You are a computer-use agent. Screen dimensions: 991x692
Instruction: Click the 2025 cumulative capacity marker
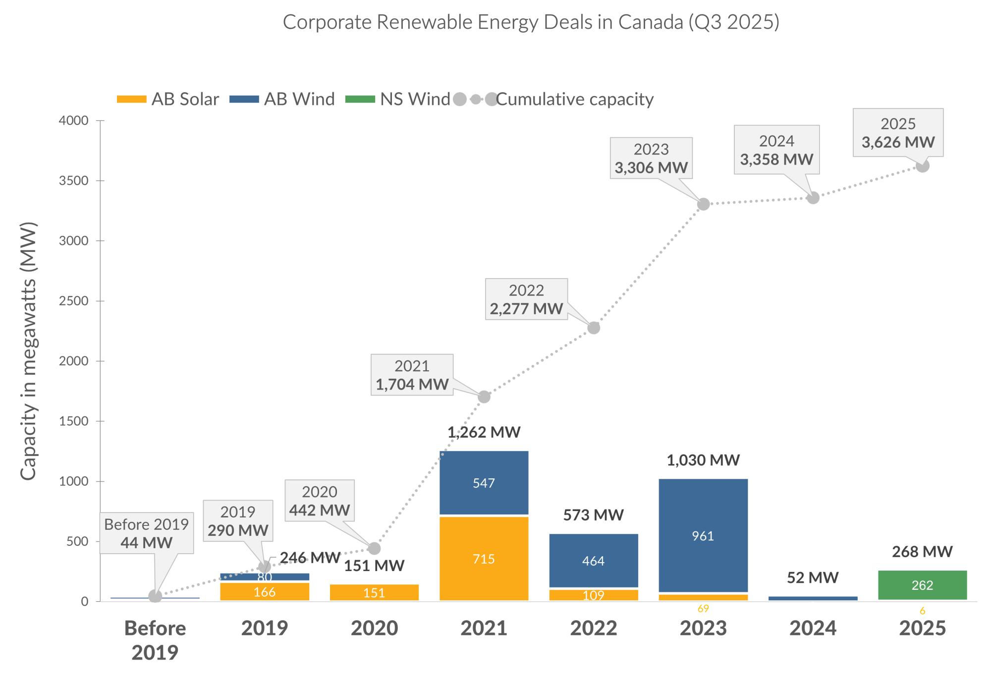tap(923, 166)
